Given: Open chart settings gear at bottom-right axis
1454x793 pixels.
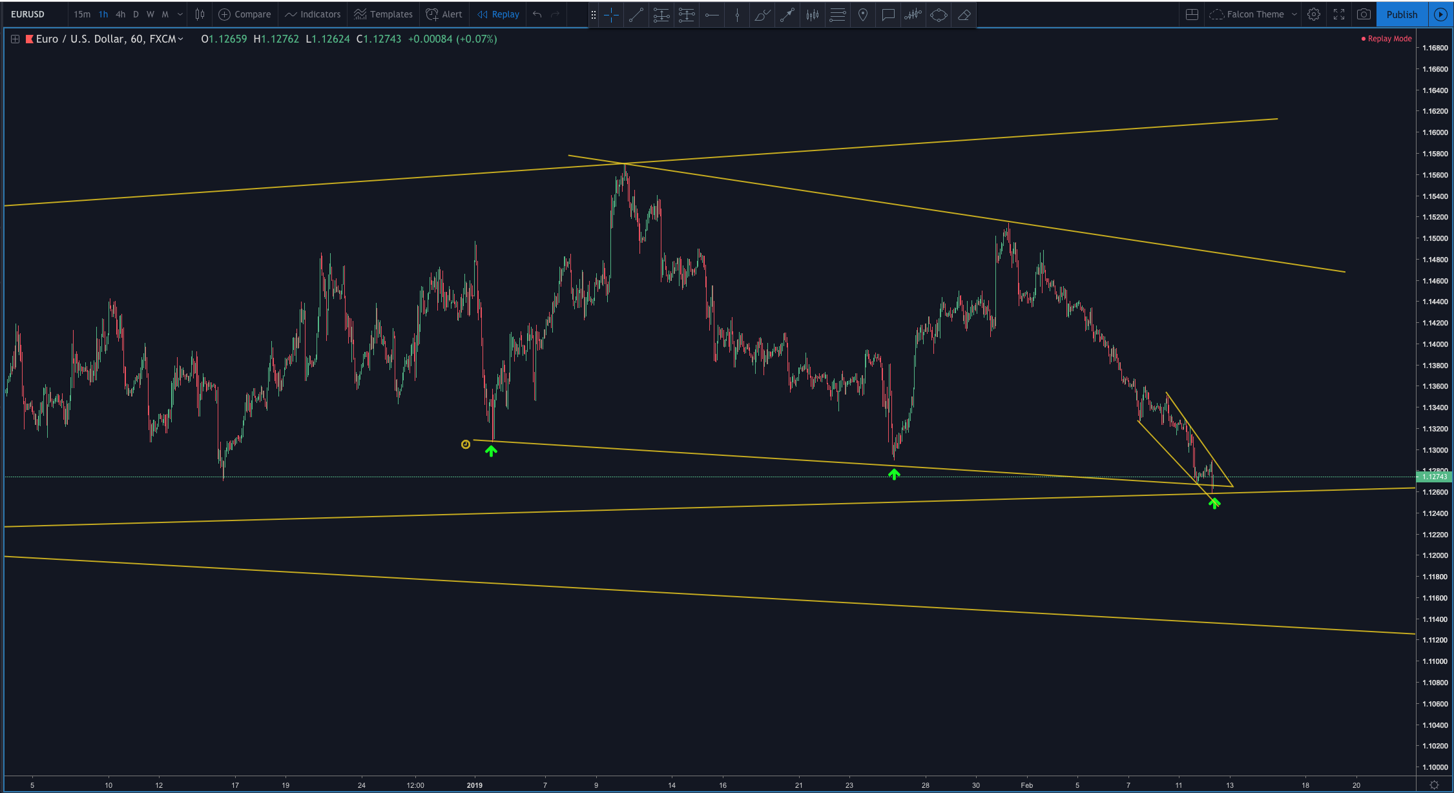Looking at the screenshot, I should pyautogui.click(x=1434, y=785).
